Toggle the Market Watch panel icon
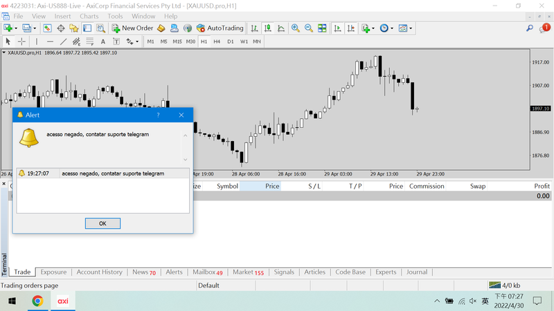554x311 pixels. pyautogui.click(x=47, y=28)
